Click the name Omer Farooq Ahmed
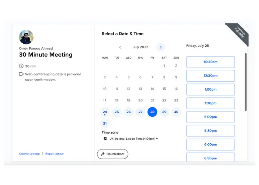 36,48
